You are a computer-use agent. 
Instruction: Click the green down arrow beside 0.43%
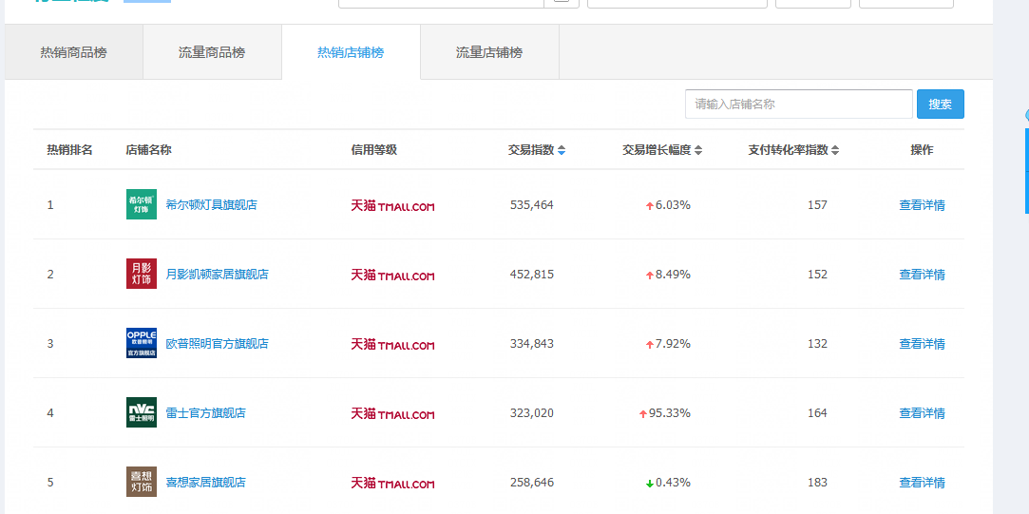pyautogui.click(x=650, y=484)
